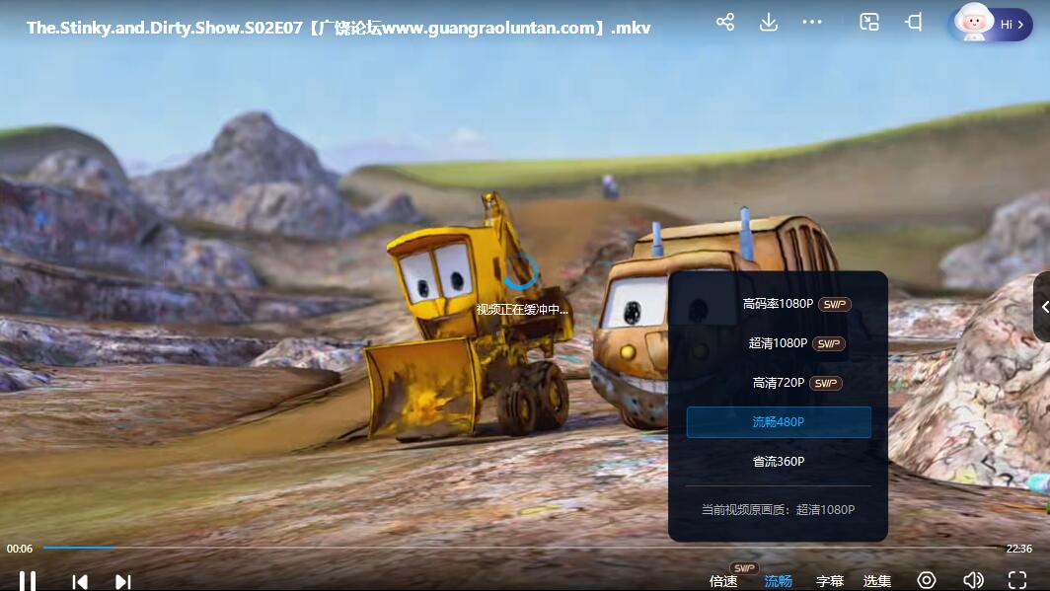
Task: Pause the video playback
Action: pyautogui.click(x=28, y=580)
